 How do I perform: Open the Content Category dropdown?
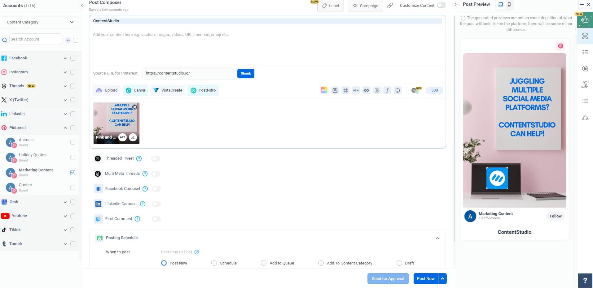click(40, 22)
